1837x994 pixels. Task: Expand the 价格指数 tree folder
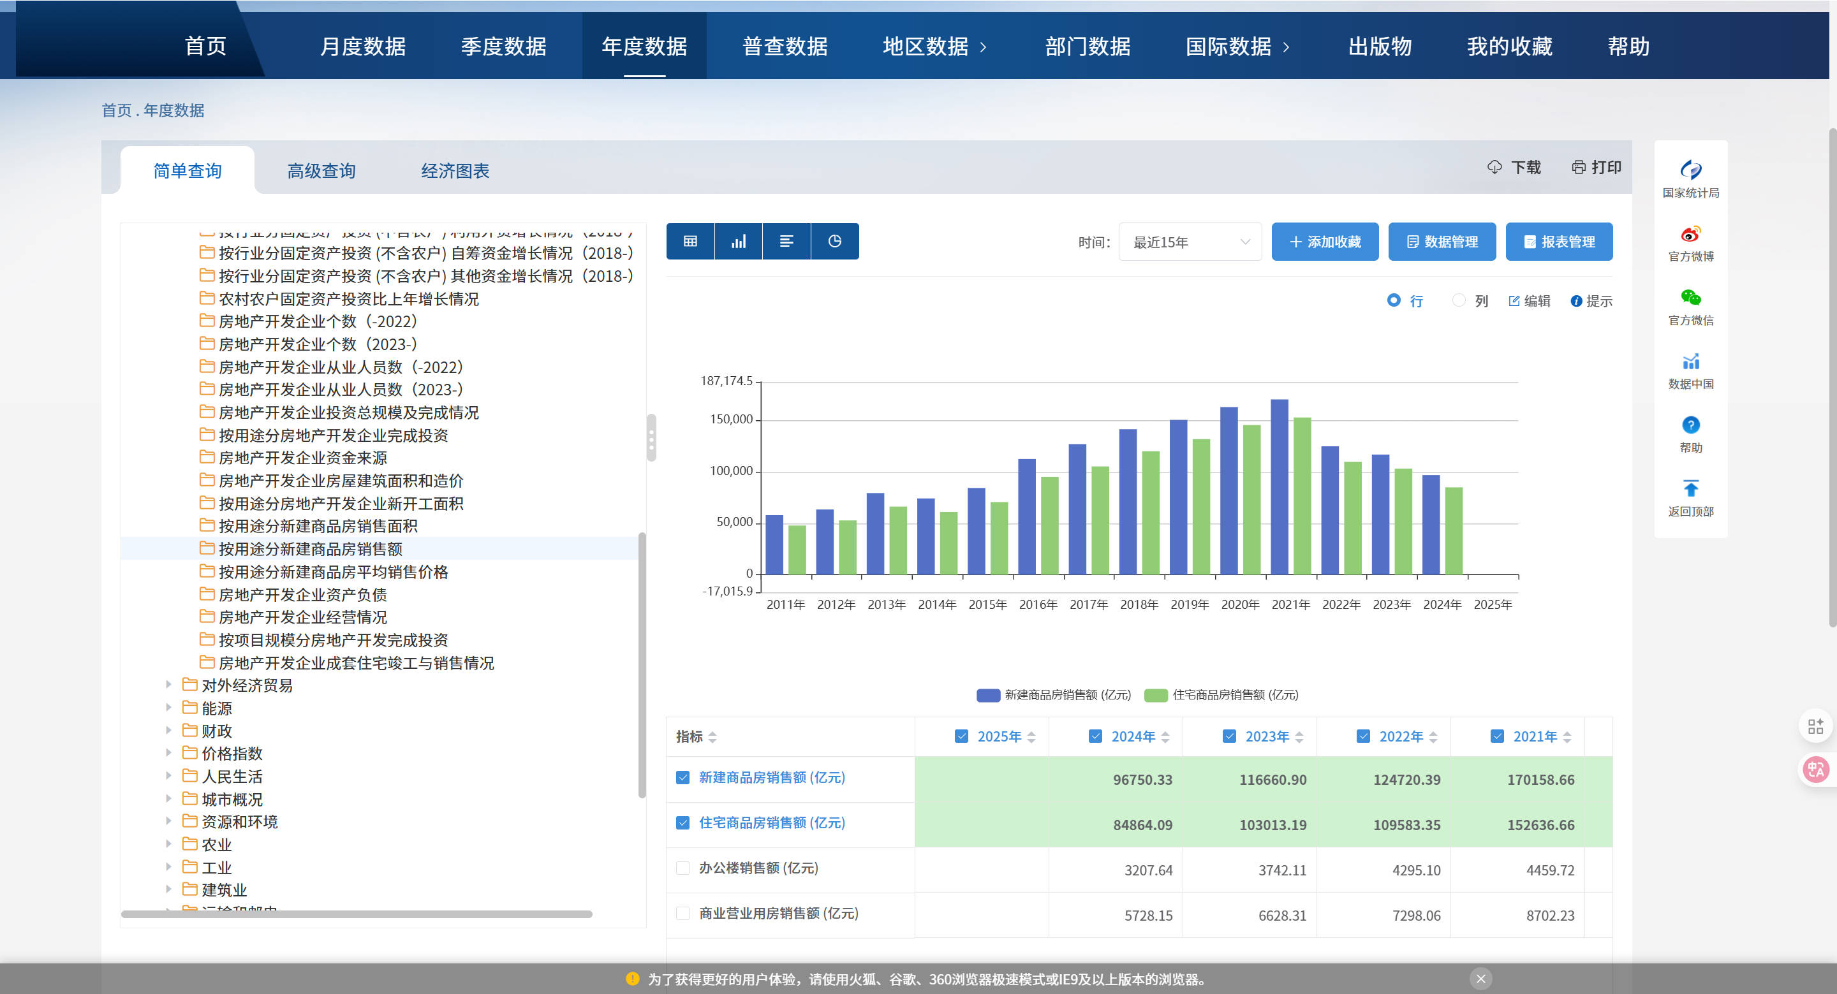click(168, 753)
